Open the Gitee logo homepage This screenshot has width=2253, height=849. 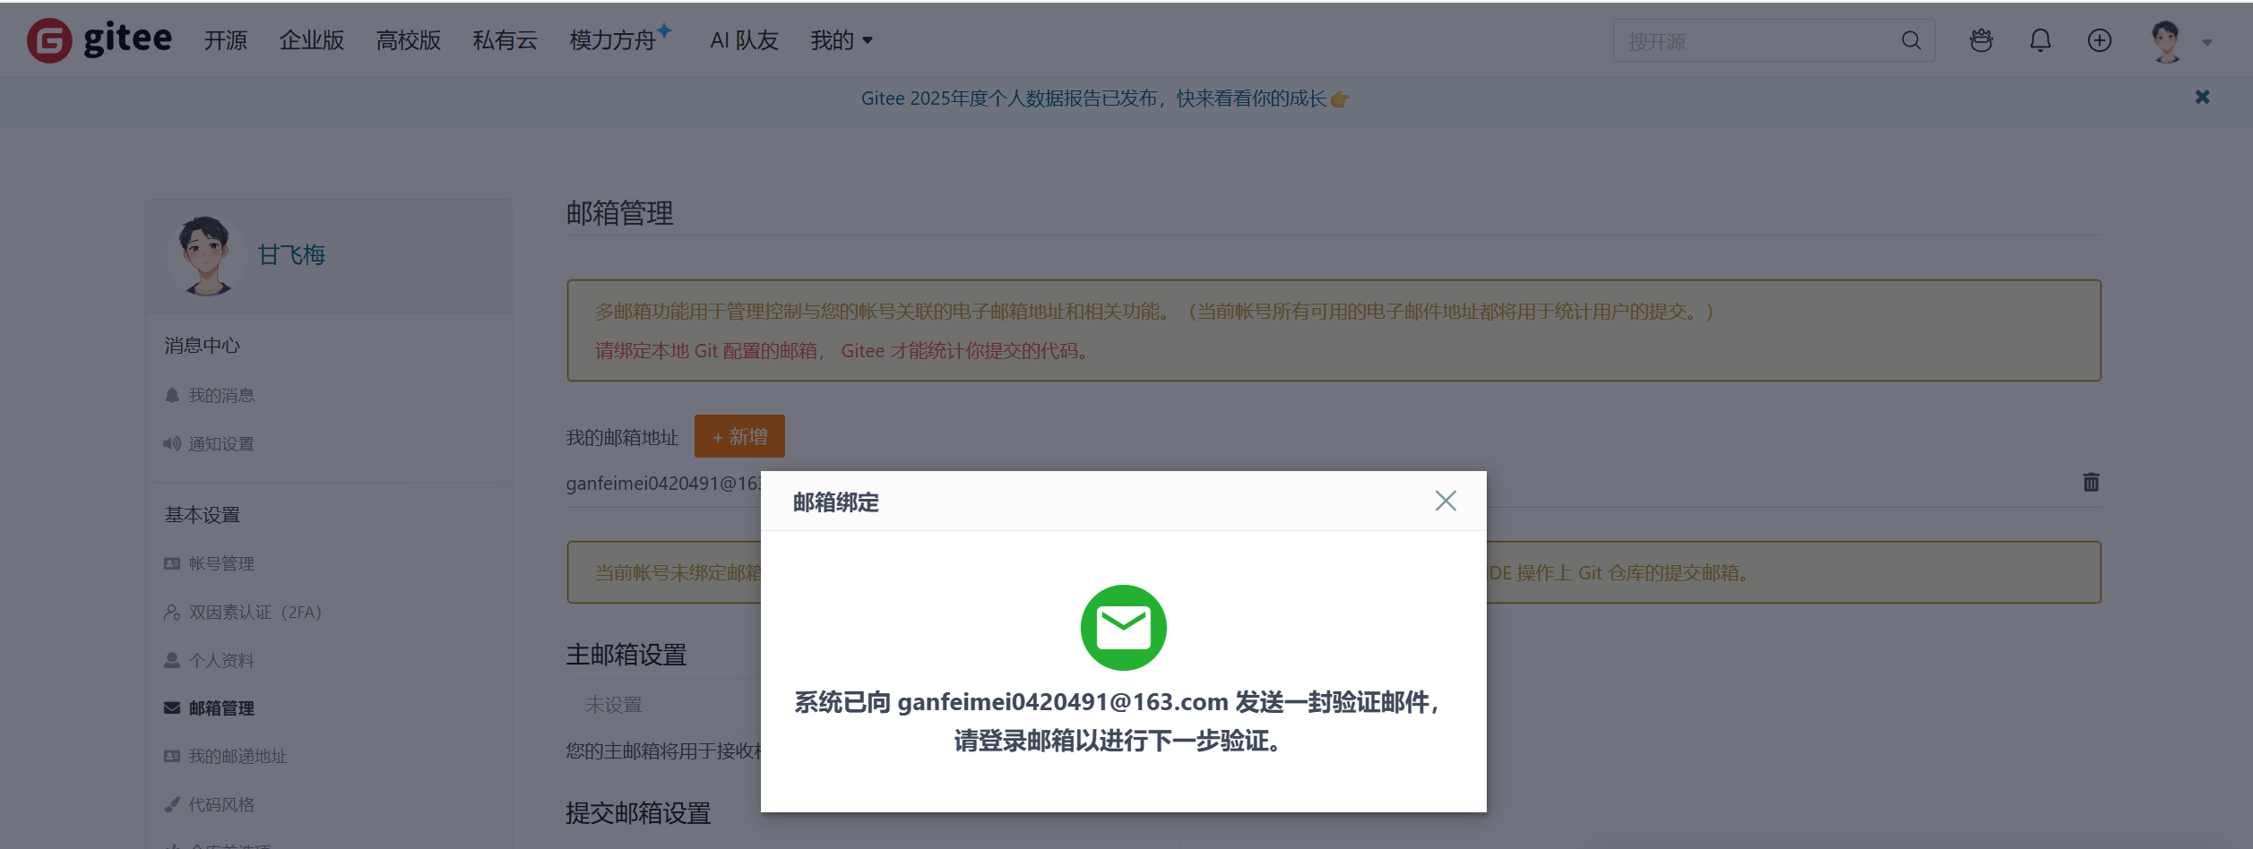99,40
